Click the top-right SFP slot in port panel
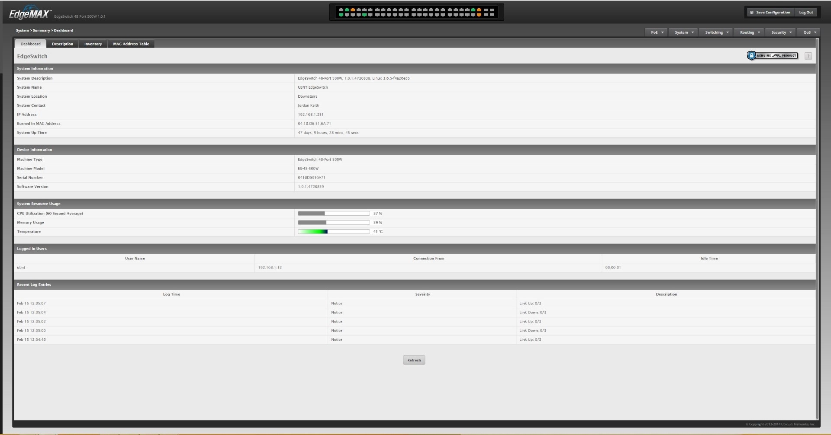This screenshot has width=831, height=435. [492, 10]
